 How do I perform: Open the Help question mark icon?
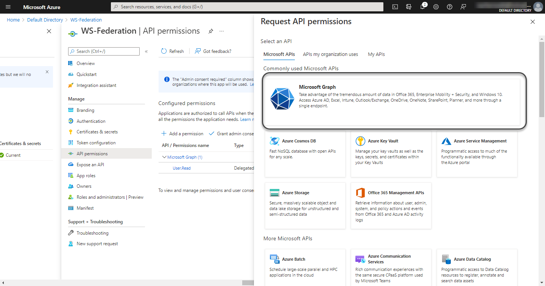(x=450, y=7)
